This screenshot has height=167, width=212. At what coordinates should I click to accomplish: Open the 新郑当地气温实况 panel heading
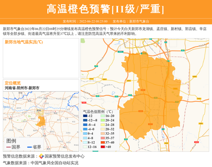[x=24, y=42]
